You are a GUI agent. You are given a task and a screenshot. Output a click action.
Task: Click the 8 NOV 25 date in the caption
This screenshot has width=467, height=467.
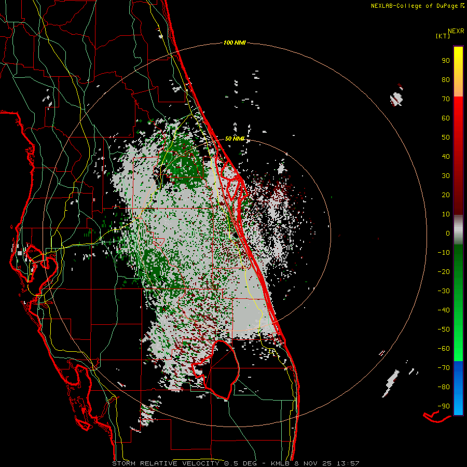tap(313, 463)
